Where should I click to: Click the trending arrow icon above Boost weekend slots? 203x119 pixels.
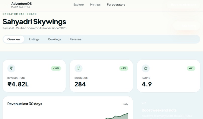144,103
